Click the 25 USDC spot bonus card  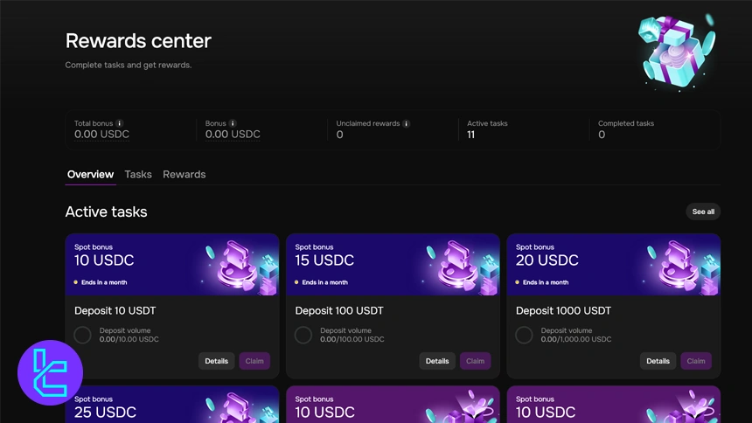tap(171, 405)
